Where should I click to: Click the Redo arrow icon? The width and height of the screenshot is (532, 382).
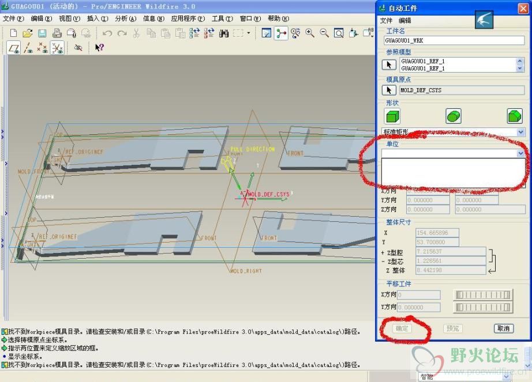point(122,33)
